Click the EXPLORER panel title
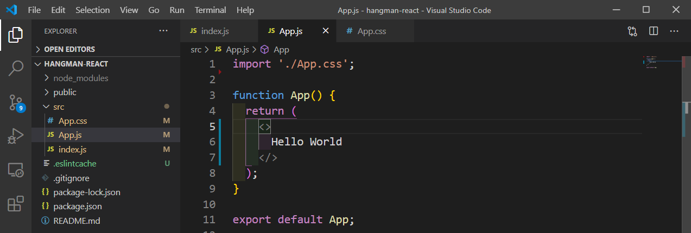This screenshot has height=233, width=691. tap(60, 31)
